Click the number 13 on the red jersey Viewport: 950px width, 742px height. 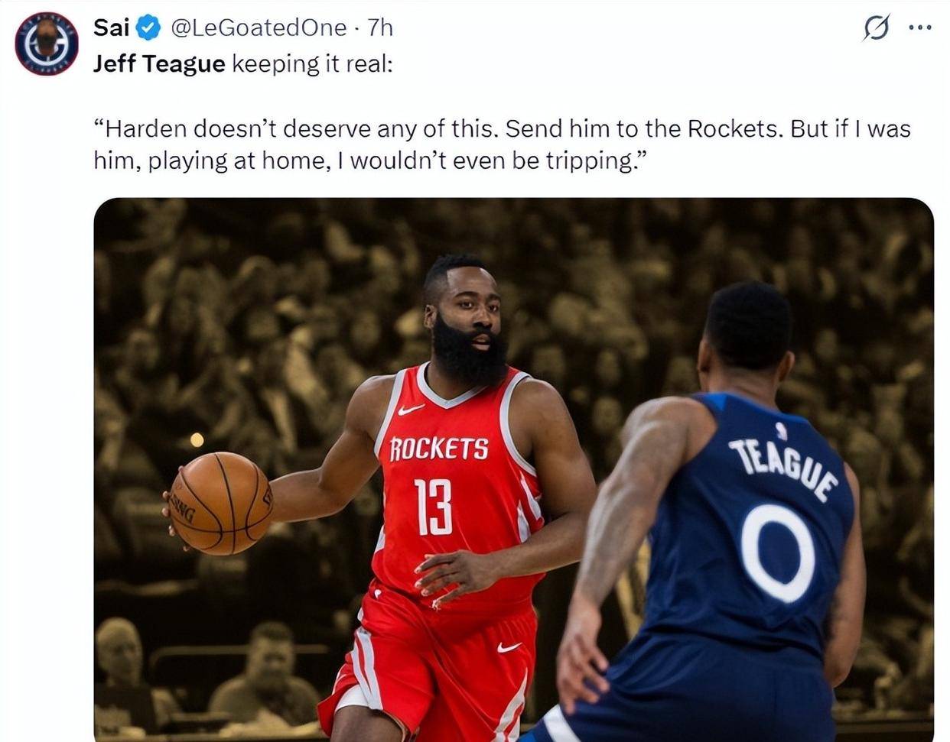(434, 507)
